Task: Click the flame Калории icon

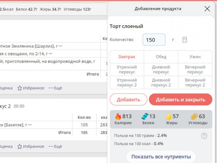Action: [x=118, y=116]
